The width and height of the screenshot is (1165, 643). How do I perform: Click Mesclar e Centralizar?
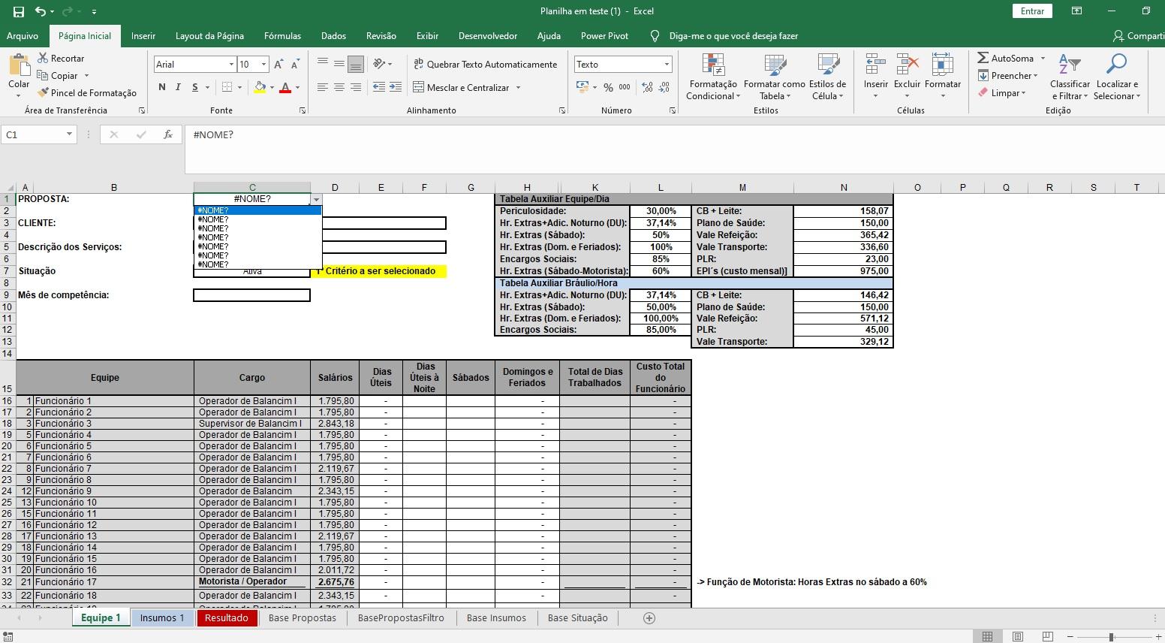pos(462,87)
